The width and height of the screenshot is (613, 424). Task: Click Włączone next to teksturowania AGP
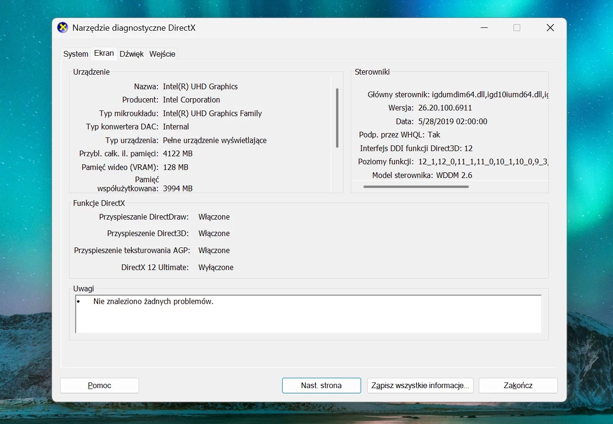[214, 250]
